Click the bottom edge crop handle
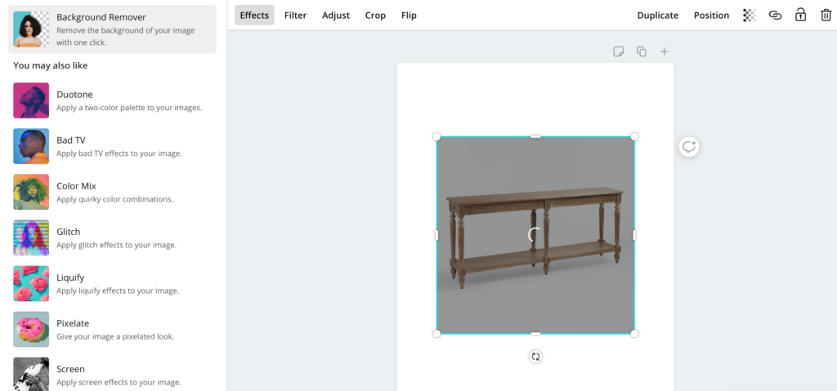The width and height of the screenshot is (837, 391). point(535,334)
